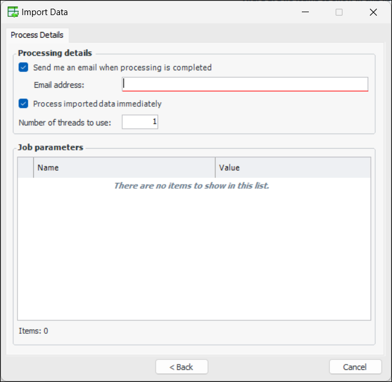Select the Number of threads label

pyautogui.click(x=65, y=122)
